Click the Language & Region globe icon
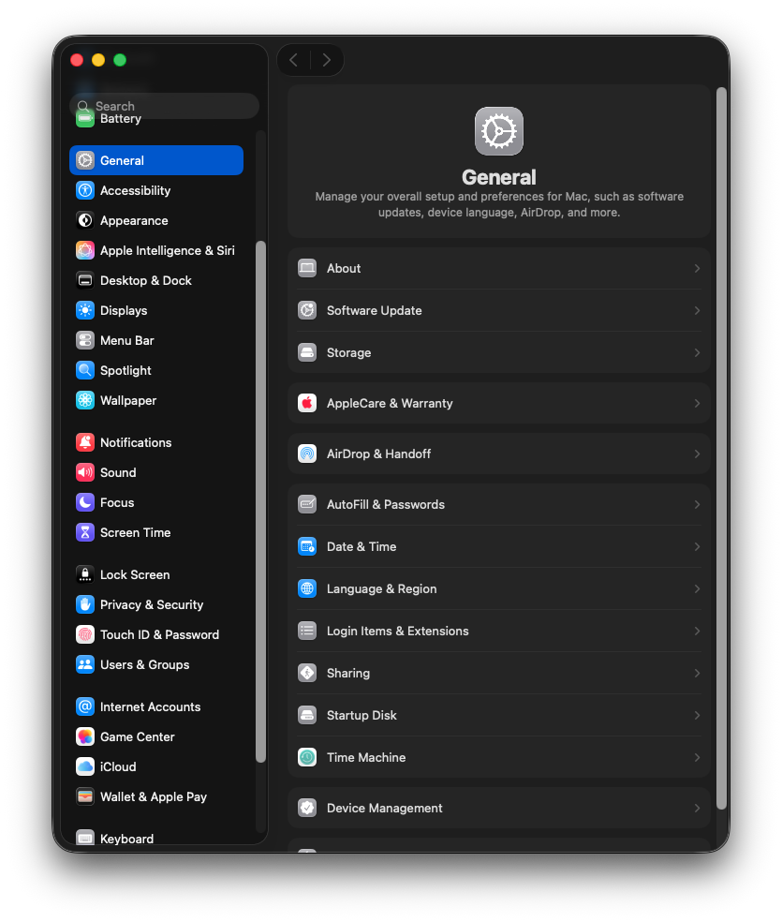 [x=307, y=588]
